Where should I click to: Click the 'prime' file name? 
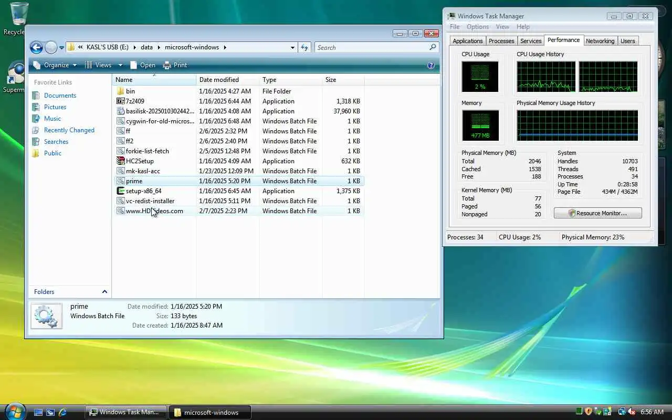tap(134, 181)
